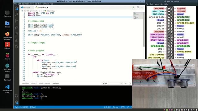Switch to PROBLEMS panel tab
Viewport: 198px width, 111px height.
point(25,84)
